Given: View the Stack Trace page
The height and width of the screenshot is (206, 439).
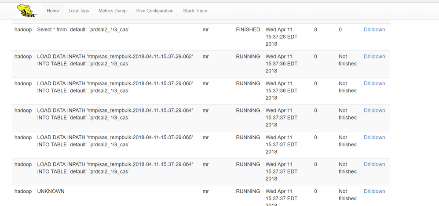Looking at the screenshot, I should point(195,11).
